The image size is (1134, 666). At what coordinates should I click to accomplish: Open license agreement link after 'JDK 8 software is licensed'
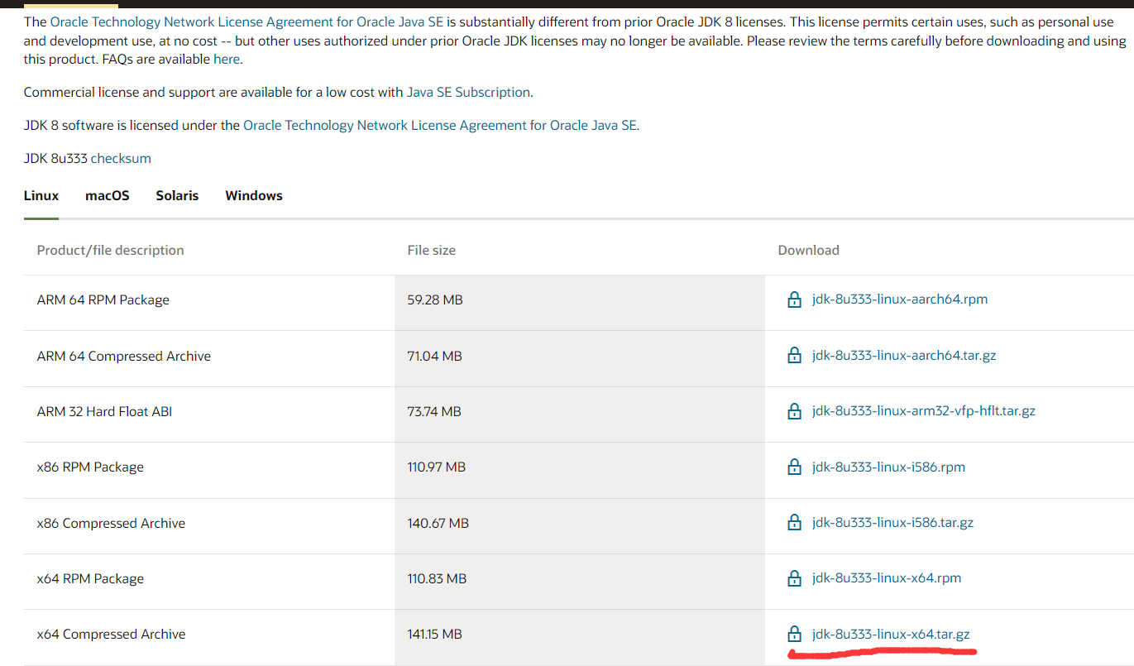pyautogui.click(x=440, y=126)
